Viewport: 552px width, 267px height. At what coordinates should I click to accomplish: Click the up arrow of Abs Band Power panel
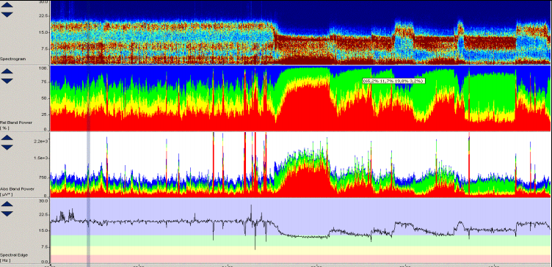7,138
